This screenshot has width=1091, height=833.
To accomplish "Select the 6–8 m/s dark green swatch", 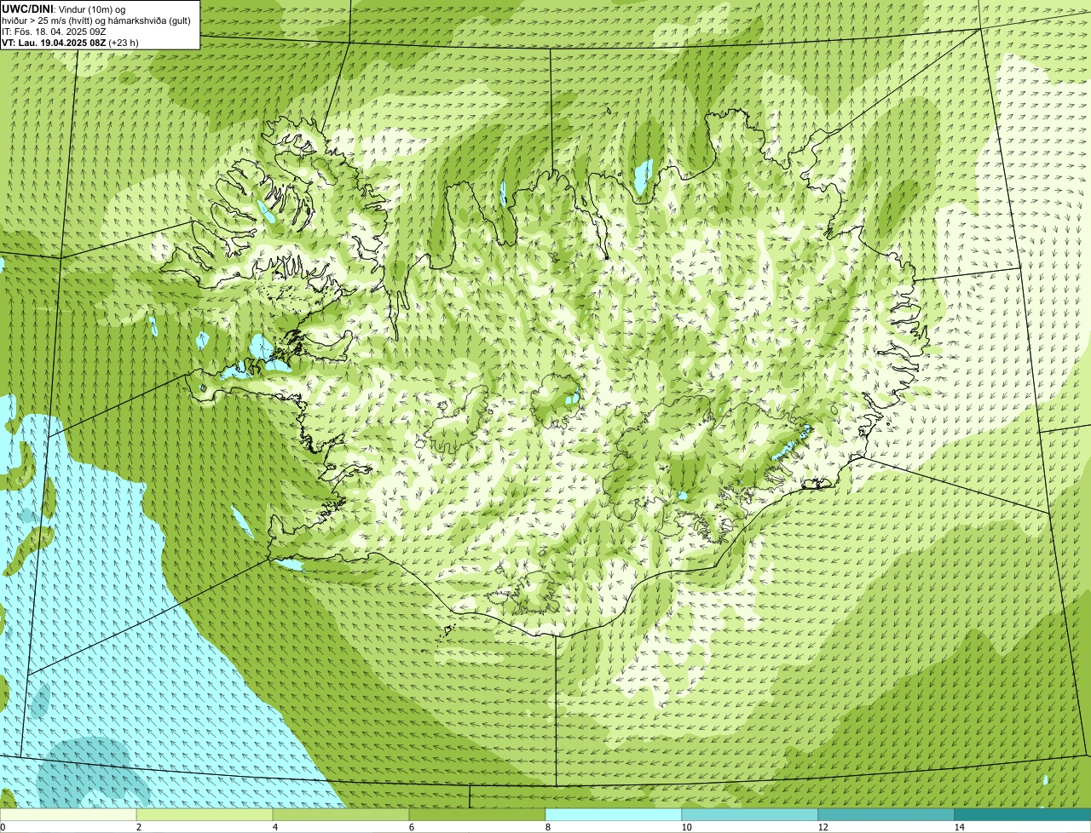I will (477, 814).
